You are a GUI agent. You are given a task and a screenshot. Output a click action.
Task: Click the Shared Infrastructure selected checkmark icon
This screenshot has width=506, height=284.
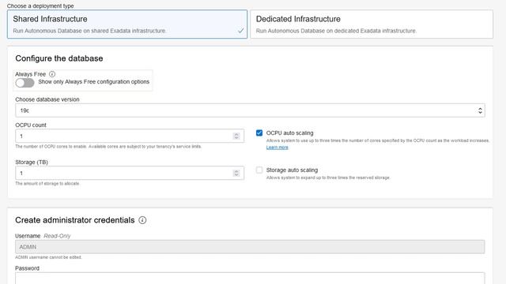[240, 31]
